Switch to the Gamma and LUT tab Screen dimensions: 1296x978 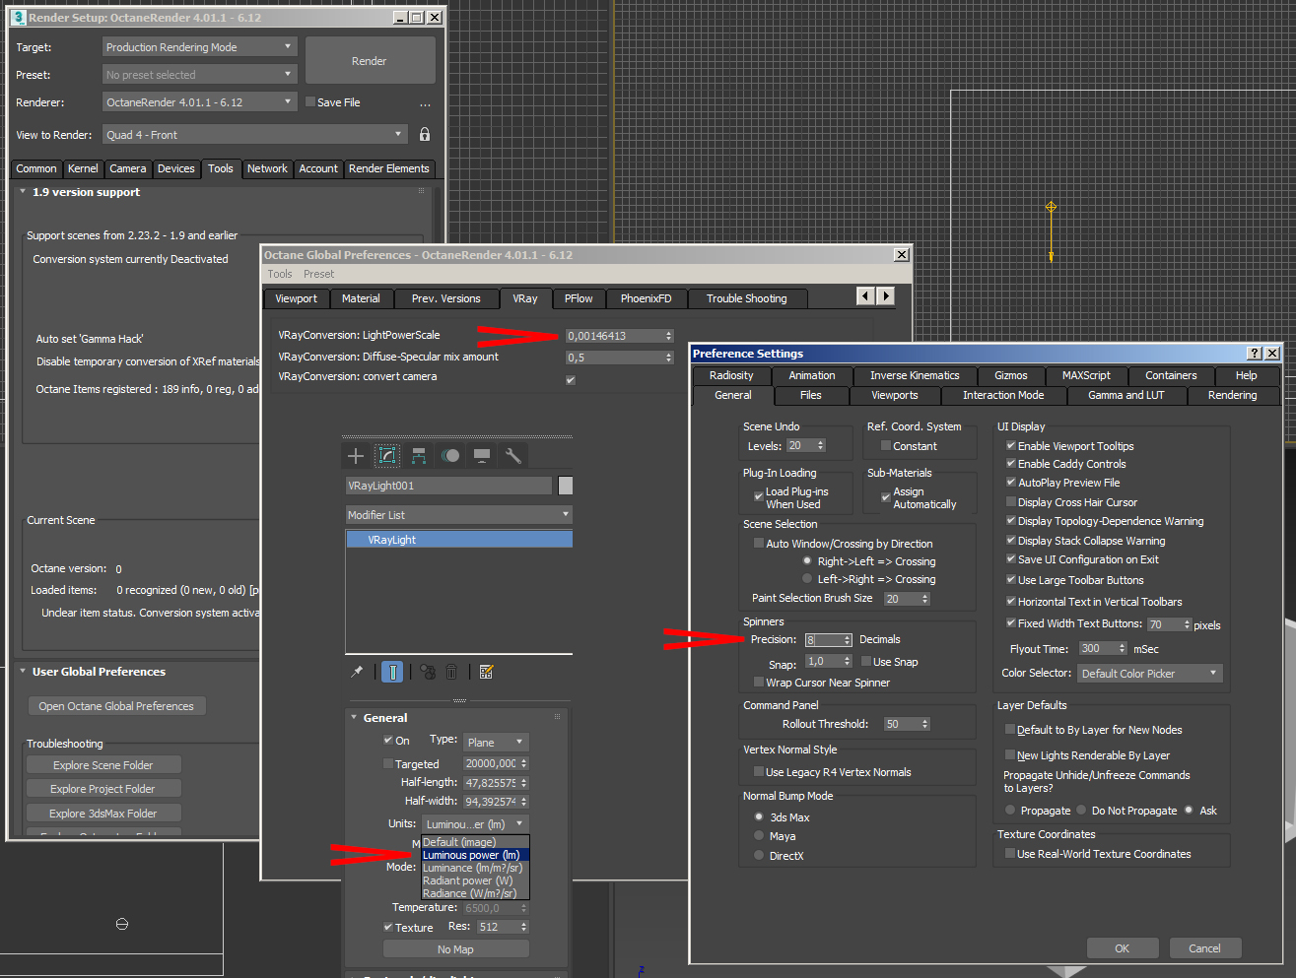[1125, 395]
